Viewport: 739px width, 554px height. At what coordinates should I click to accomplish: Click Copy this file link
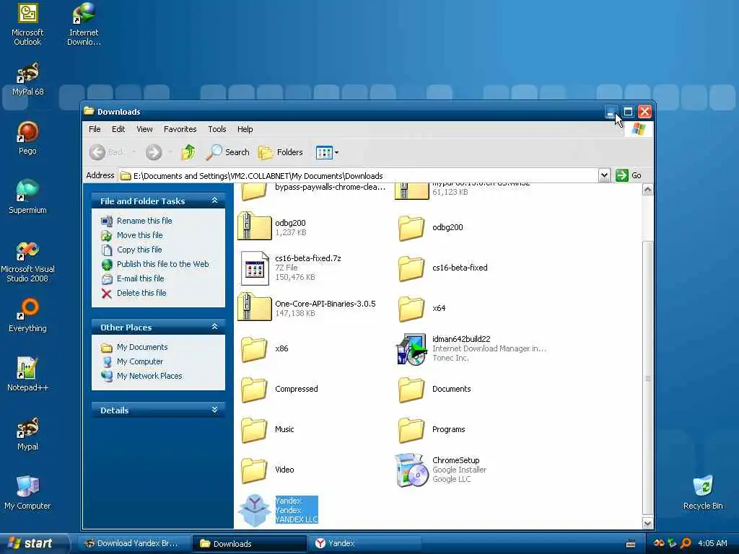tap(139, 250)
